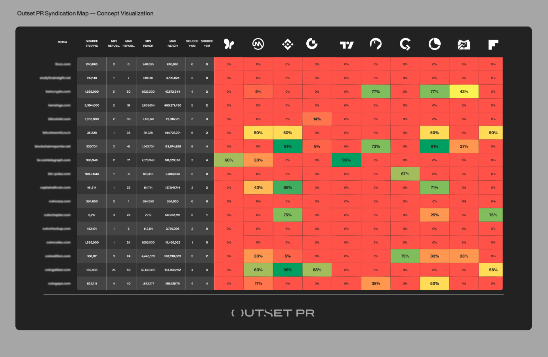Select the 96% heatmap cell
This screenshot has height=357, width=548.
pyautogui.click(x=288, y=270)
